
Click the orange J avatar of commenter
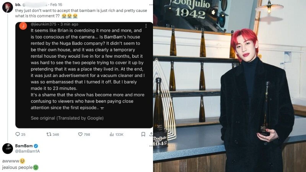pyautogui.click(x=23, y=26)
